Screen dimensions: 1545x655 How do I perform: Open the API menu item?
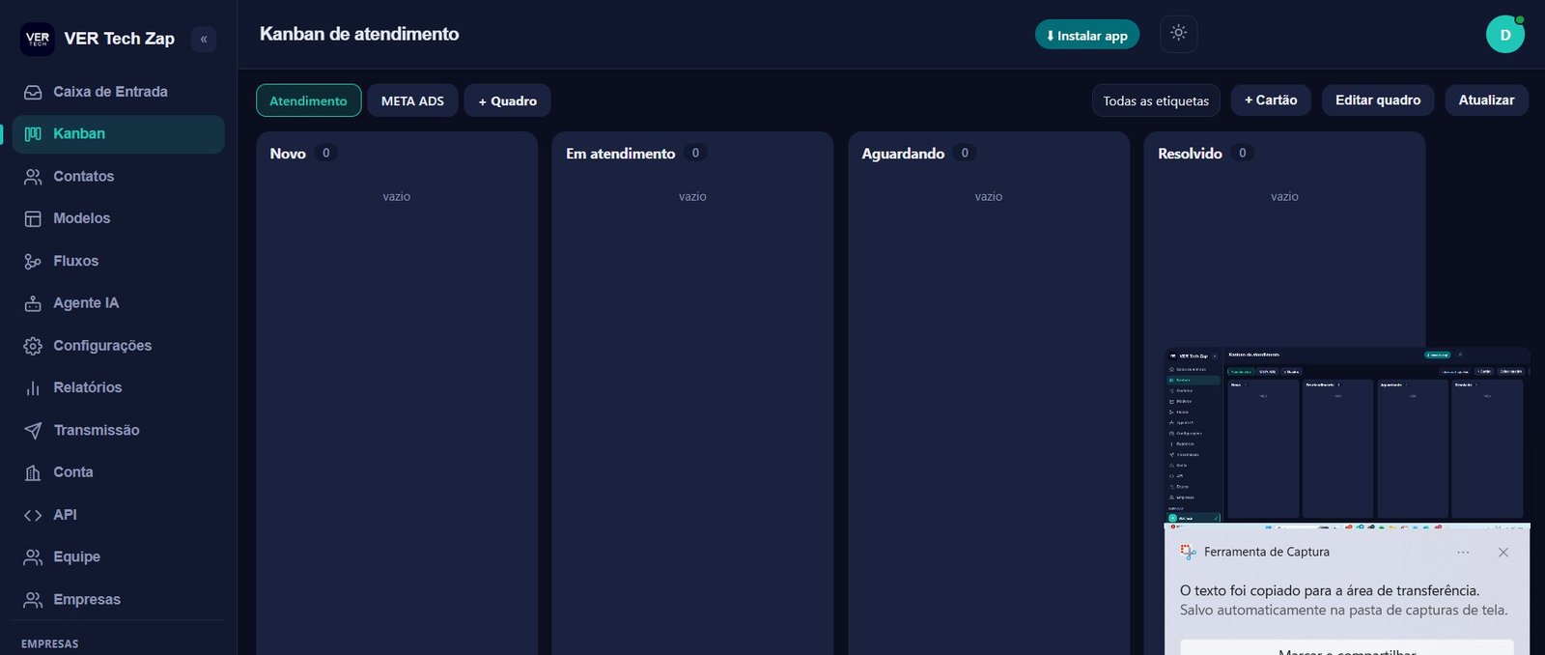pos(118,515)
